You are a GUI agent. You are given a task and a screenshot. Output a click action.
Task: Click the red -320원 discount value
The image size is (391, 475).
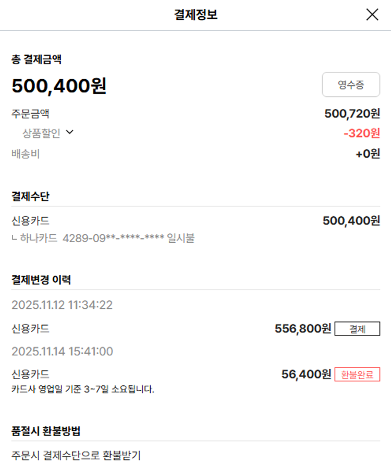[362, 133]
